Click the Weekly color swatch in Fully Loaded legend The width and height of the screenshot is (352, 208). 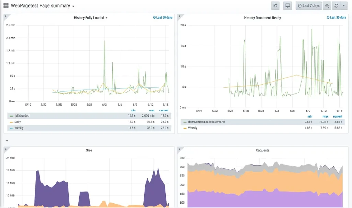11,128
